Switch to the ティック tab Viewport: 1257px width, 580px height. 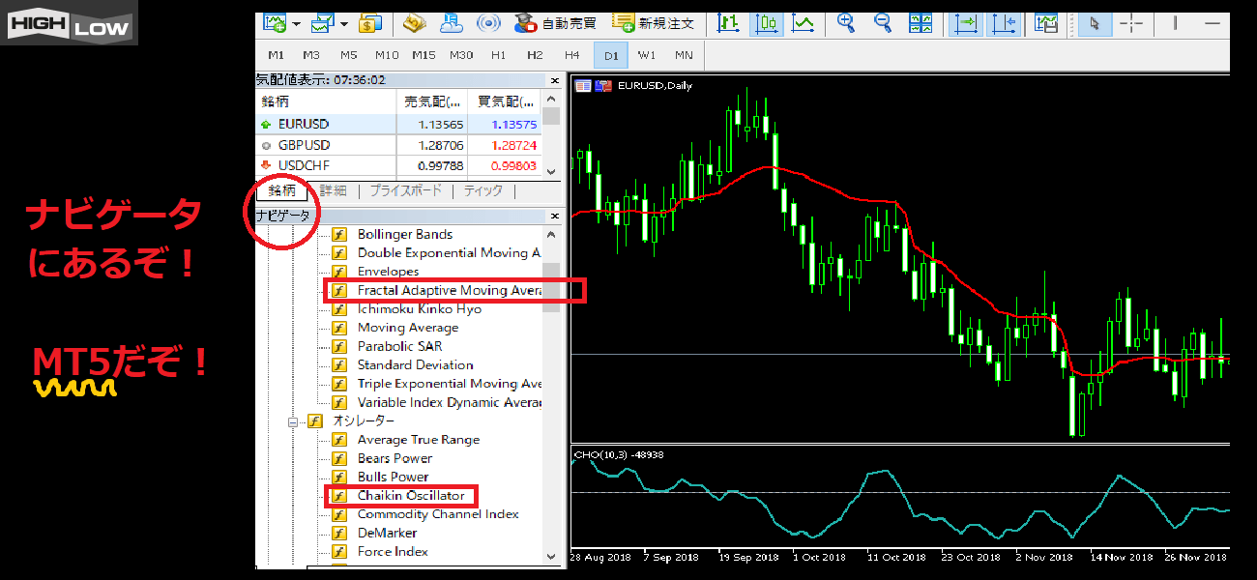[482, 191]
